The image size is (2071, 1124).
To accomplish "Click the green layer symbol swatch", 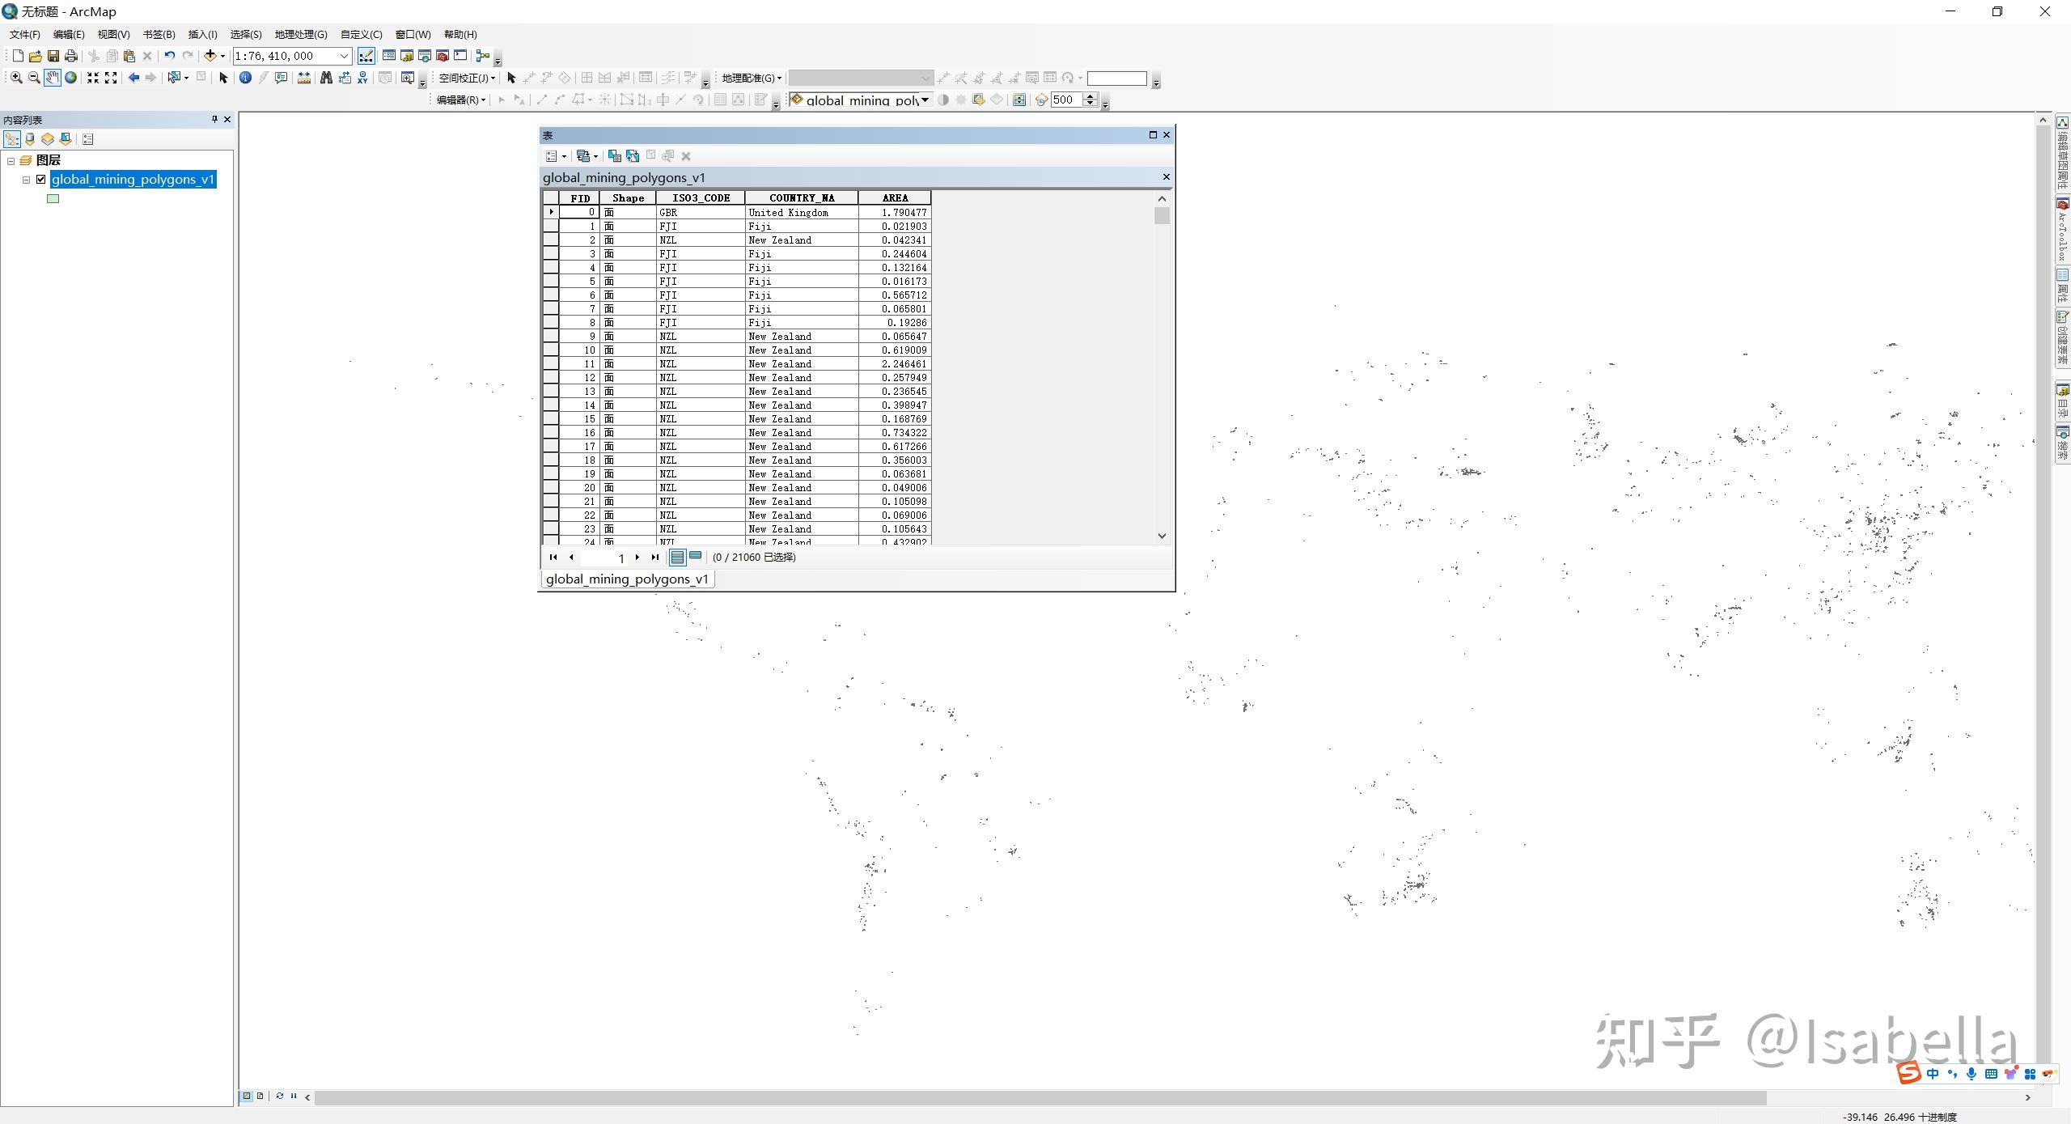I will click(x=53, y=198).
